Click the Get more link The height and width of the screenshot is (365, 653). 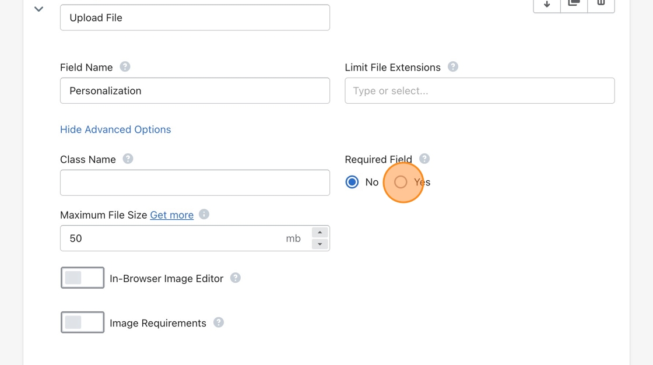(171, 215)
